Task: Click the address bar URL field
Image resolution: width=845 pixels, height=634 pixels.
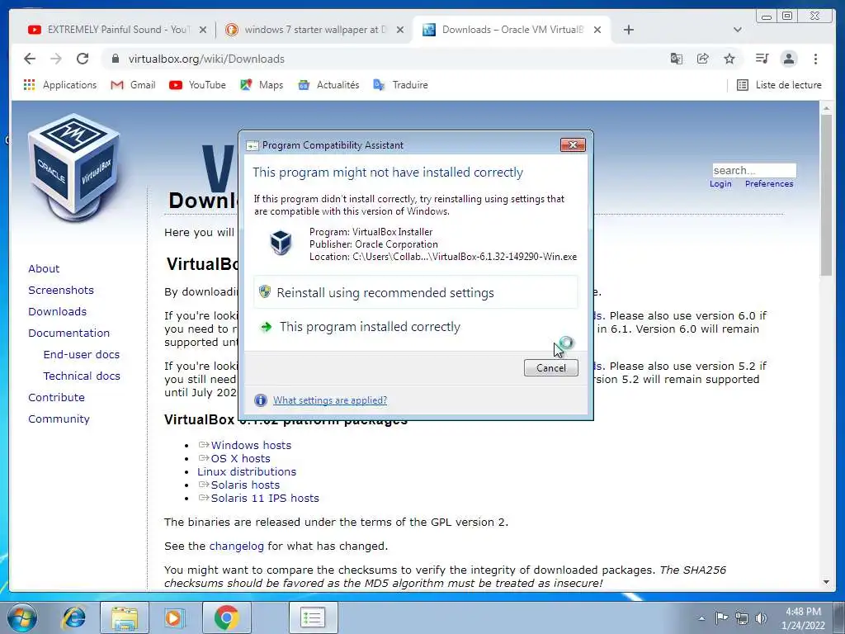Action: (x=388, y=59)
